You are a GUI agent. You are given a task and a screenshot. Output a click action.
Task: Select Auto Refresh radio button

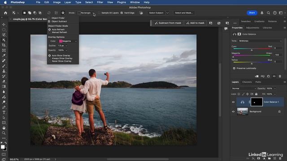(49, 30)
